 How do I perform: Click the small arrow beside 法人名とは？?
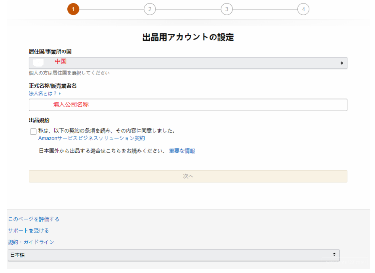pyautogui.click(x=60, y=94)
